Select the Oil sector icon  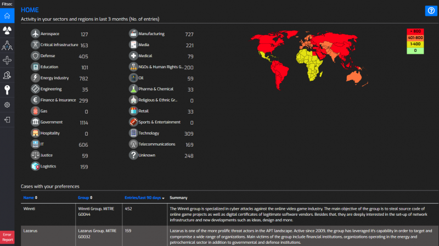point(133,78)
